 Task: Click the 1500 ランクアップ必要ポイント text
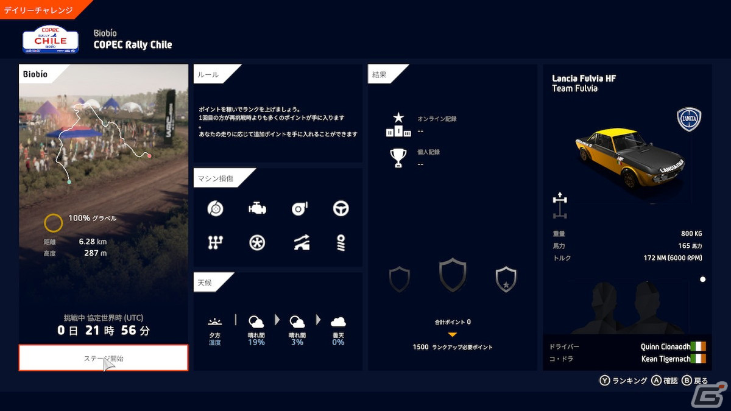(x=452, y=347)
